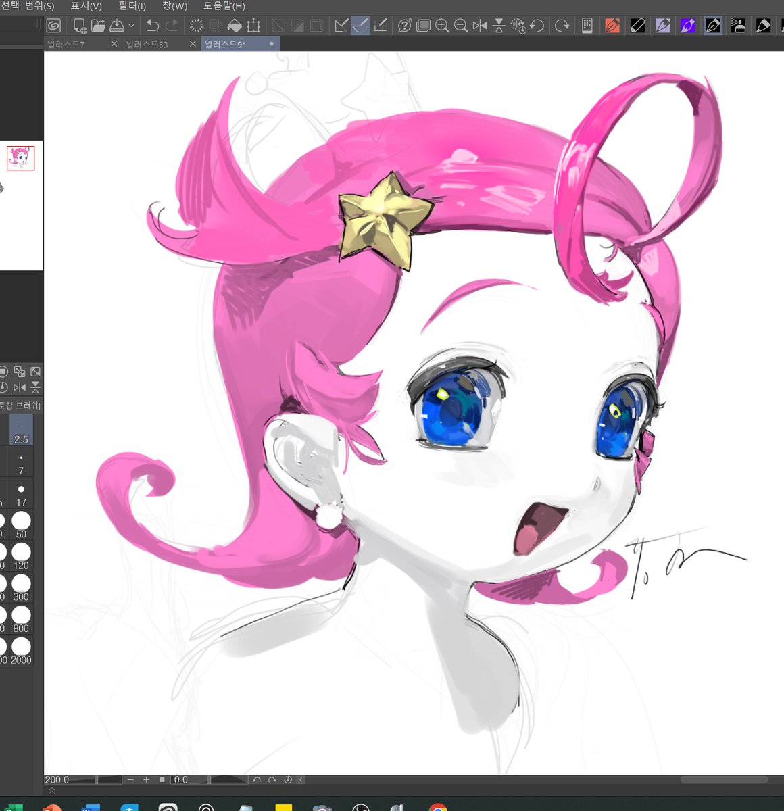
Task: Choose brush size 300 preset
Action: point(21,588)
